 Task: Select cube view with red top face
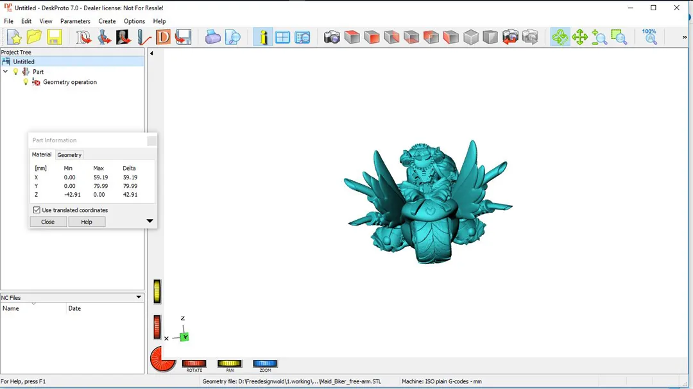pyautogui.click(x=352, y=37)
